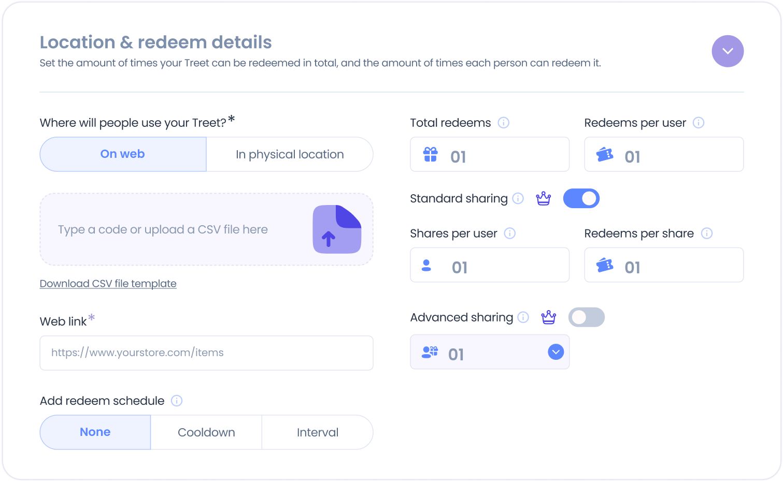Choose the Cooldown redeem schedule
Image resolution: width=783 pixels, height=482 pixels.
206,432
